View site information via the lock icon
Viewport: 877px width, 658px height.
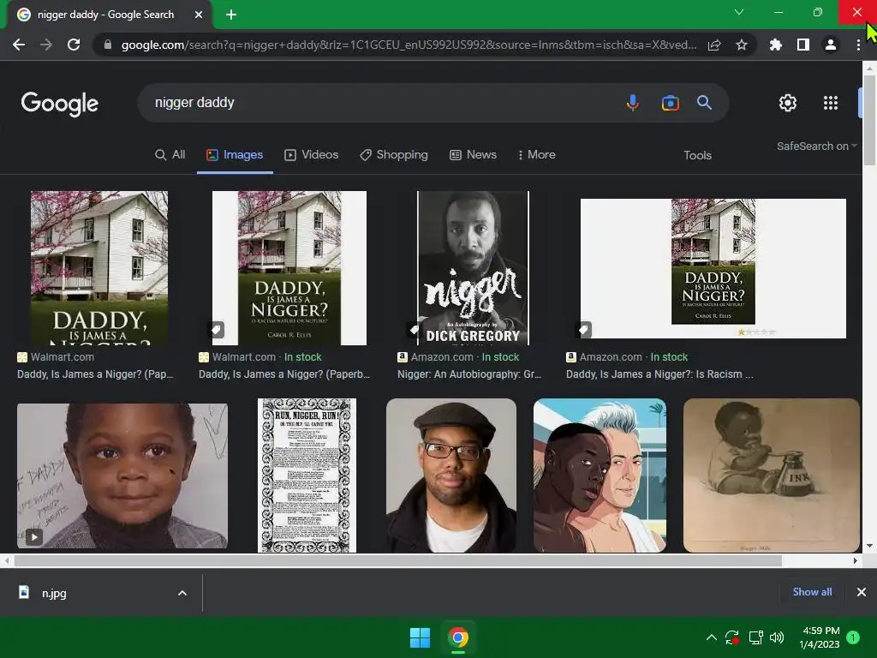click(108, 45)
